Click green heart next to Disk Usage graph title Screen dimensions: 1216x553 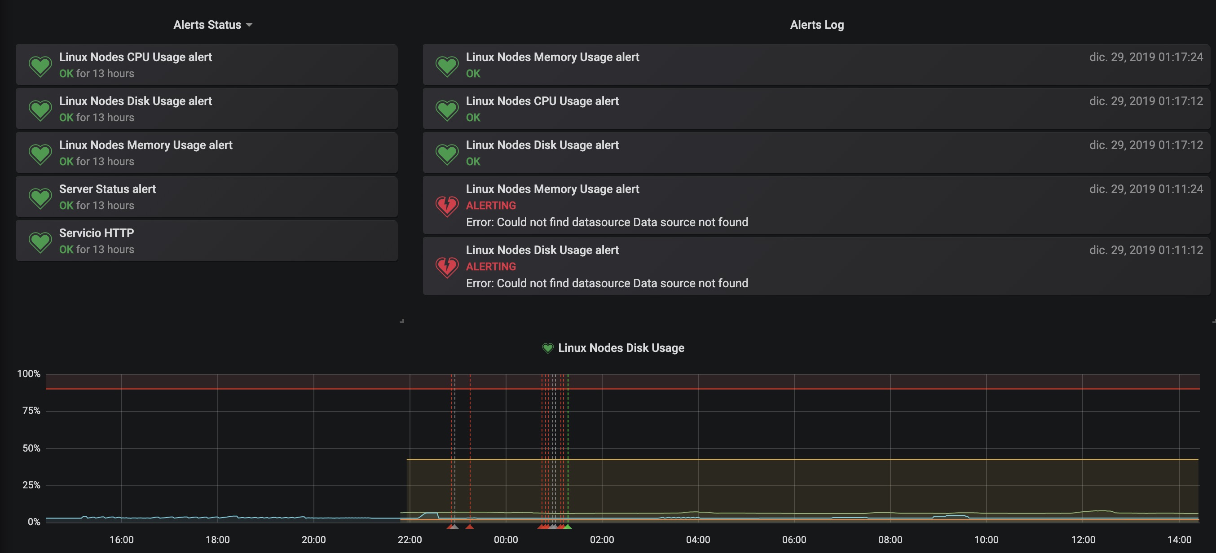point(547,348)
